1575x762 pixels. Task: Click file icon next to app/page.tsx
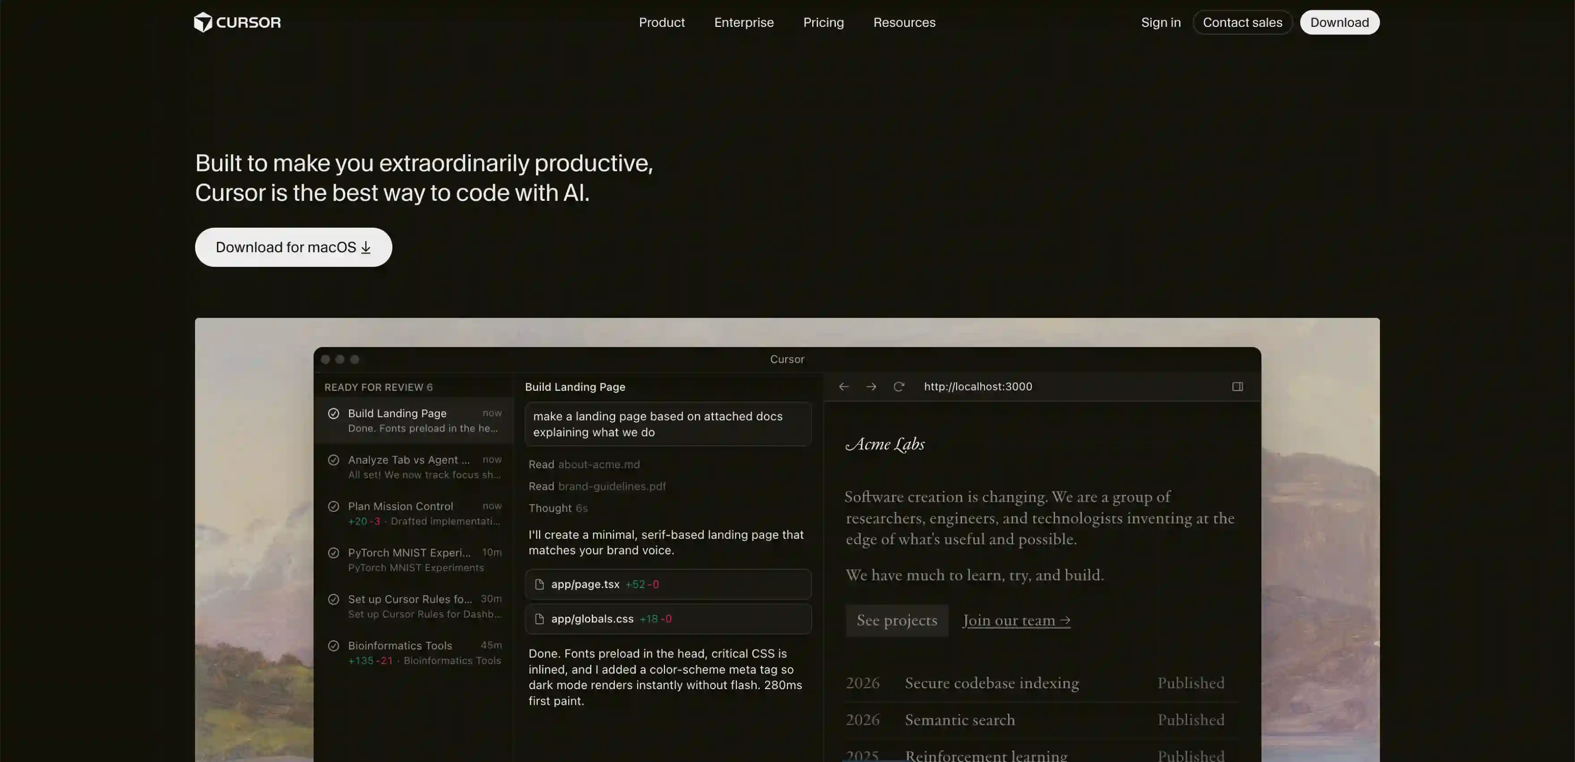[x=539, y=585]
